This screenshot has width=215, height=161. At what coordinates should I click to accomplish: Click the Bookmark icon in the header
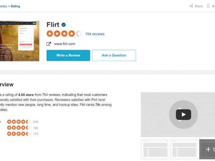(x=208, y=6)
